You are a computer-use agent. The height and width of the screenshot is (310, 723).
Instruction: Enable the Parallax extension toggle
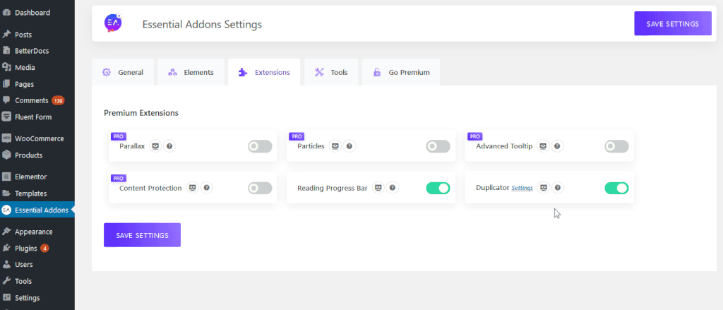tap(260, 146)
